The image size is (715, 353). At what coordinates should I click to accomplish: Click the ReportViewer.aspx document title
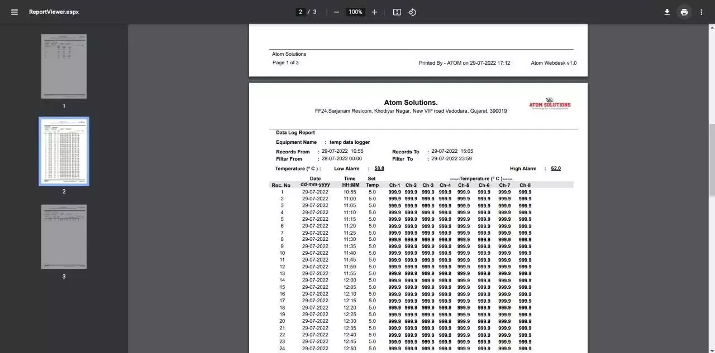54,12
